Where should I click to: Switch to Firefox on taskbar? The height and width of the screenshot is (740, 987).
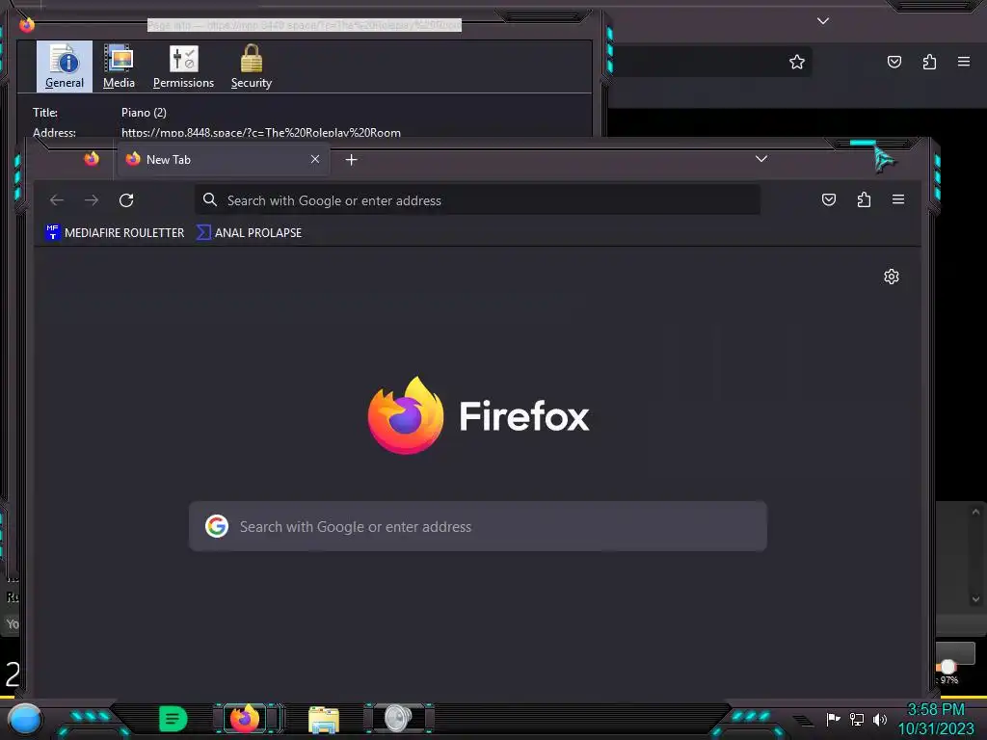point(246,719)
